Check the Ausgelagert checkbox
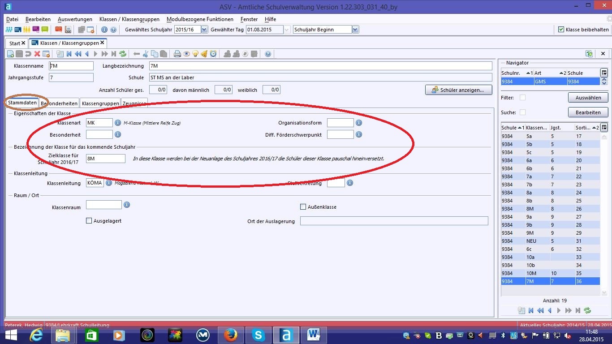Screen dimensions: 612x344 tap(89, 221)
